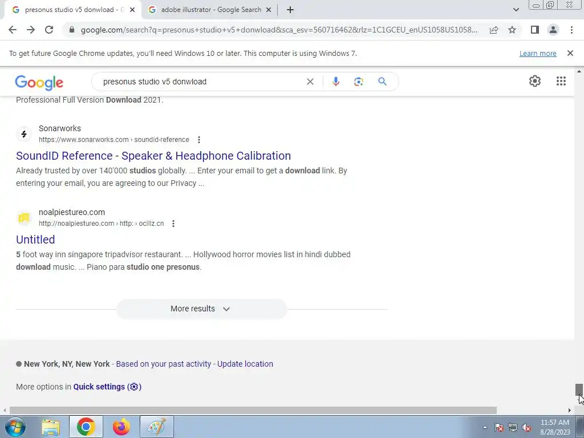Close the presonus studio tab

132,10
